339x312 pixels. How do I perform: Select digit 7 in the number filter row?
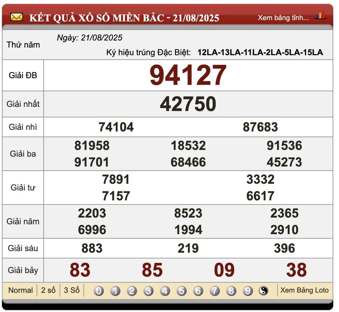[215, 290]
